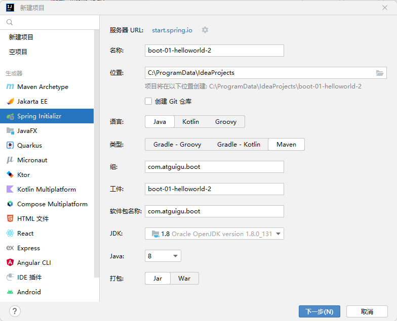Click the artifact field boot-01-helloworld-2
397x321 pixels.
tap(214, 189)
